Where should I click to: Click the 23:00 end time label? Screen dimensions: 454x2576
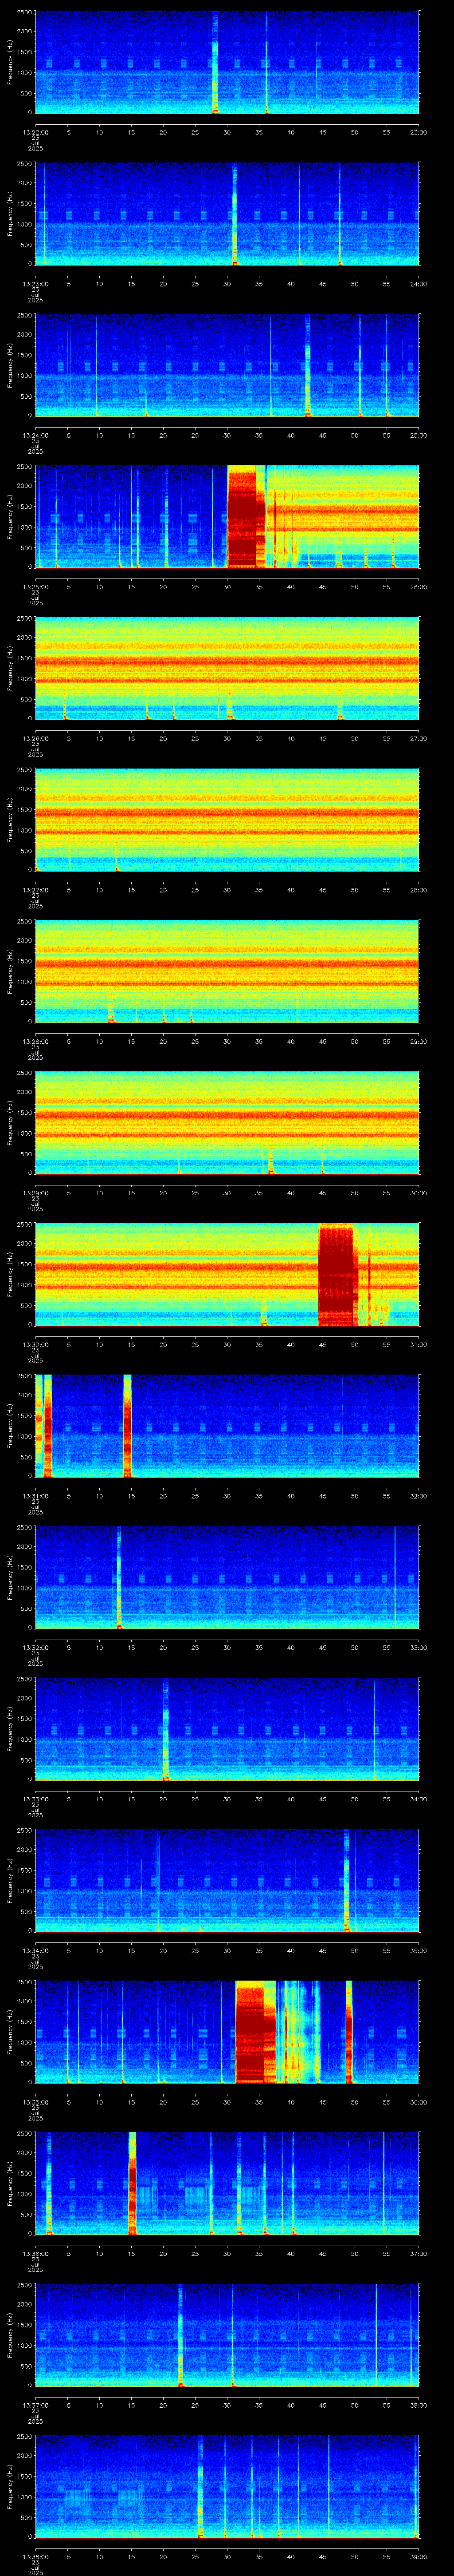tap(418, 132)
